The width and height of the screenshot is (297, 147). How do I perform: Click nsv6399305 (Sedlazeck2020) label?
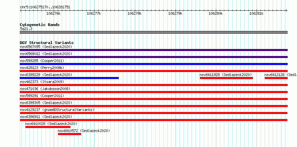(x=46, y=103)
